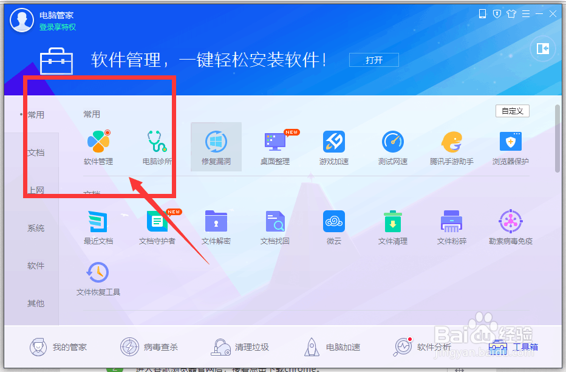Click the vertical scrollbar thumb
This screenshot has width=566, height=372.
click(x=557, y=139)
